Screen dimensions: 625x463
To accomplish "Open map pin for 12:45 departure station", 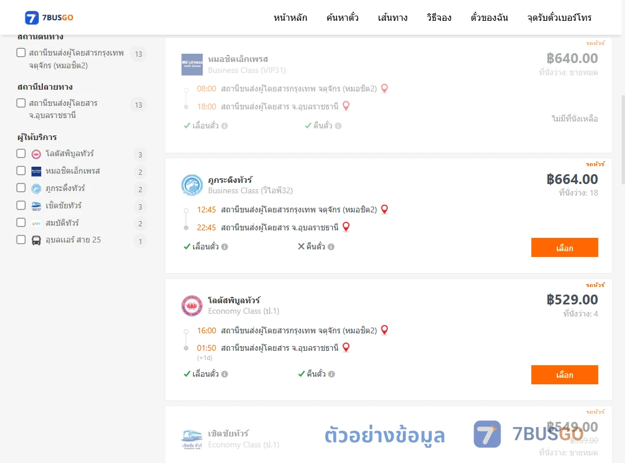I will (385, 209).
